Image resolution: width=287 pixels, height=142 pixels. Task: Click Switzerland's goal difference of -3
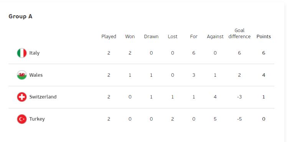239,97
